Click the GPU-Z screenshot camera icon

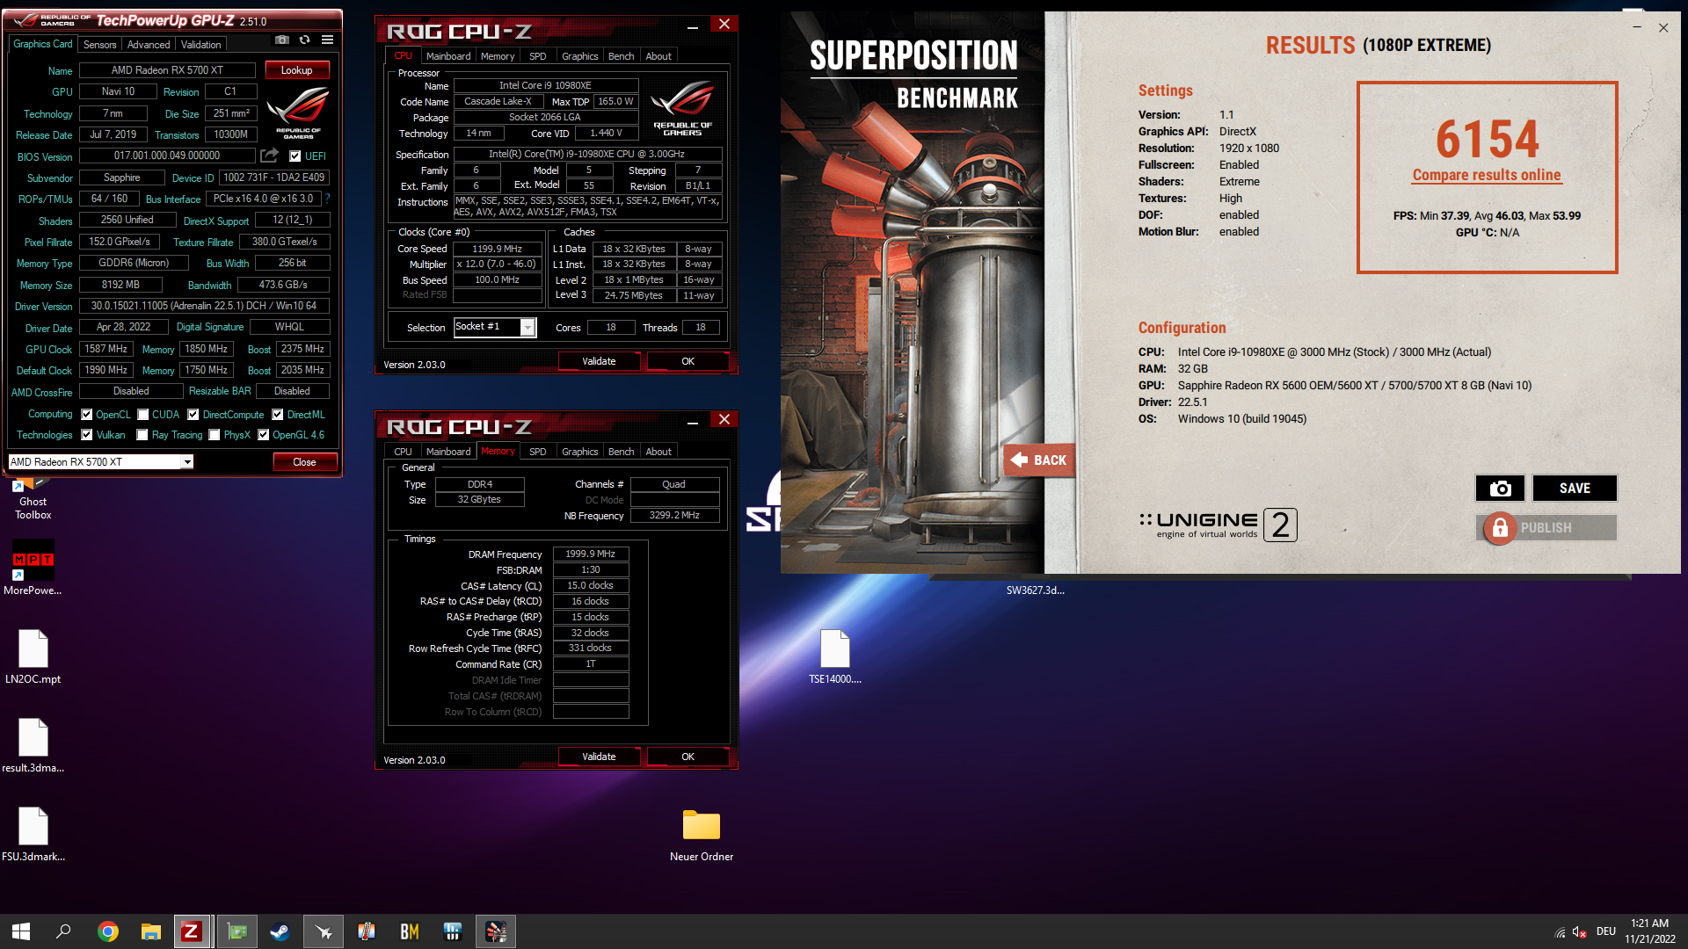tap(281, 40)
